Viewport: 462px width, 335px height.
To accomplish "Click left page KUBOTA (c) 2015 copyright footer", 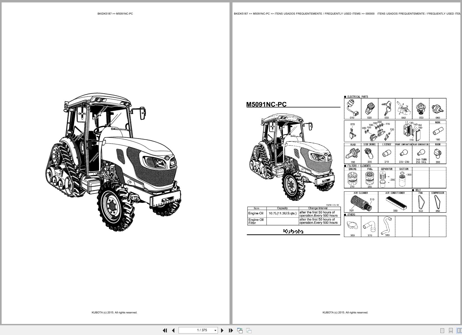I will [114, 313].
